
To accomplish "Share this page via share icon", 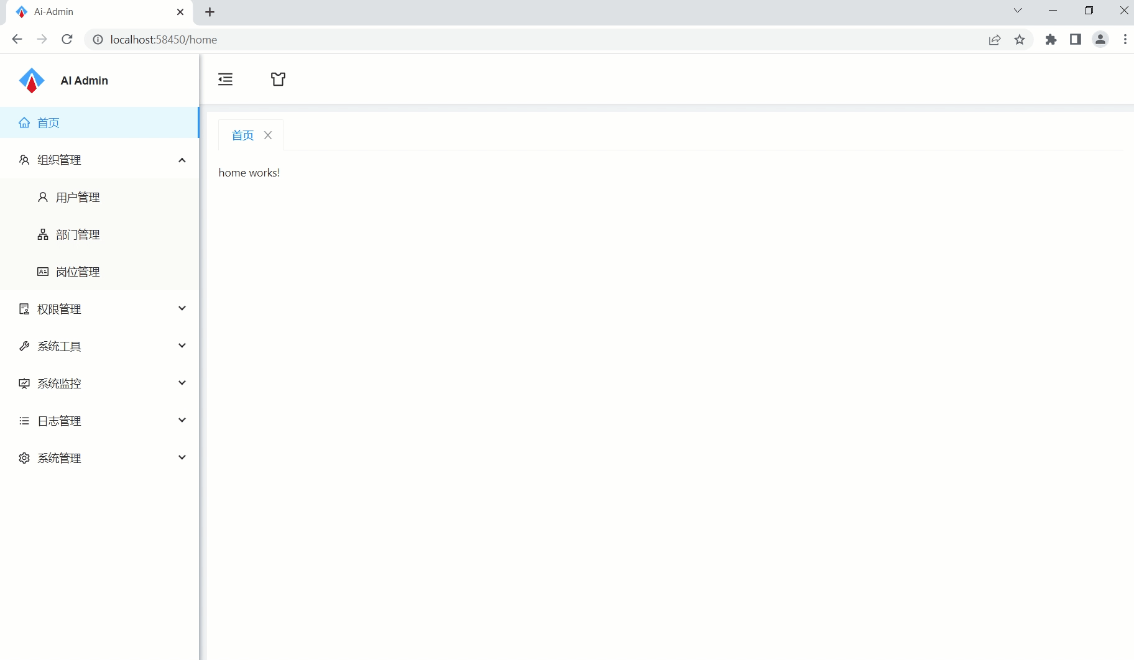I will click(995, 40).
